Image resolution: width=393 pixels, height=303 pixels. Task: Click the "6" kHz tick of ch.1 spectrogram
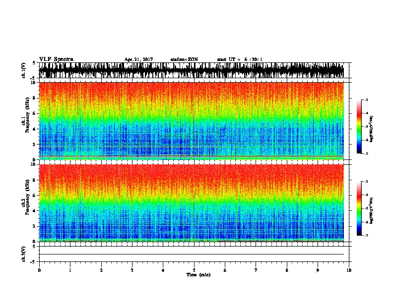pos(35,113)
